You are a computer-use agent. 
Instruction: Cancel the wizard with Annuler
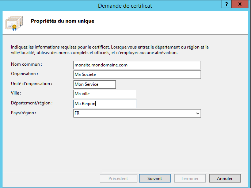point(225,179)
